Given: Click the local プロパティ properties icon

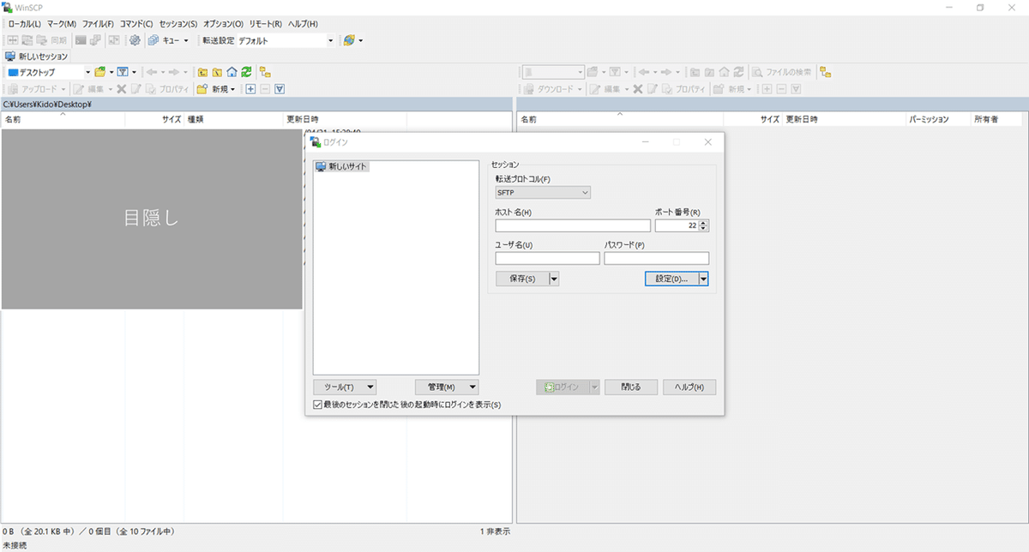Looking at the screenshot, I should coord(150,89).
